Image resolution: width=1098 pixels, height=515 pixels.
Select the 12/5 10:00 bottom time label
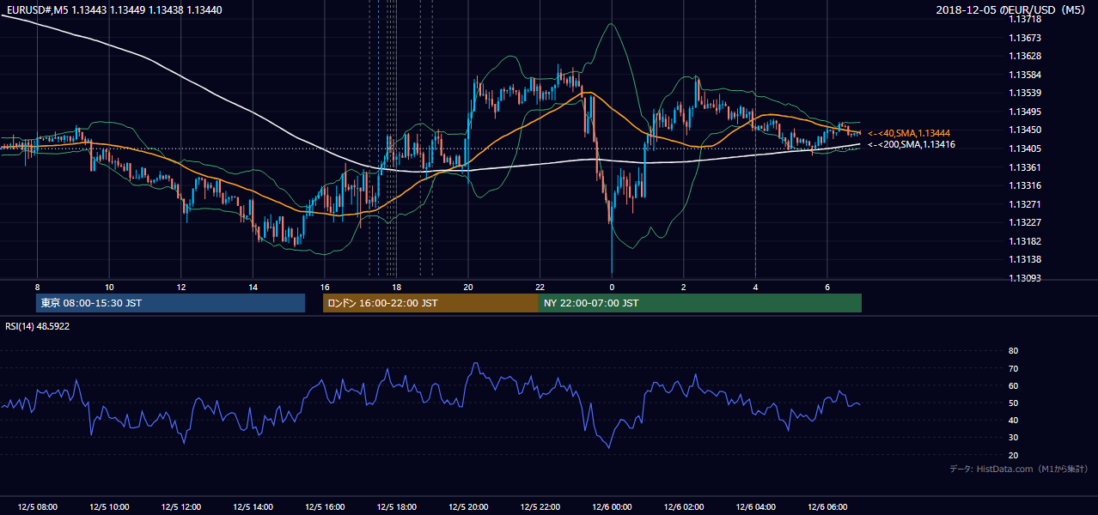[109, 507]
